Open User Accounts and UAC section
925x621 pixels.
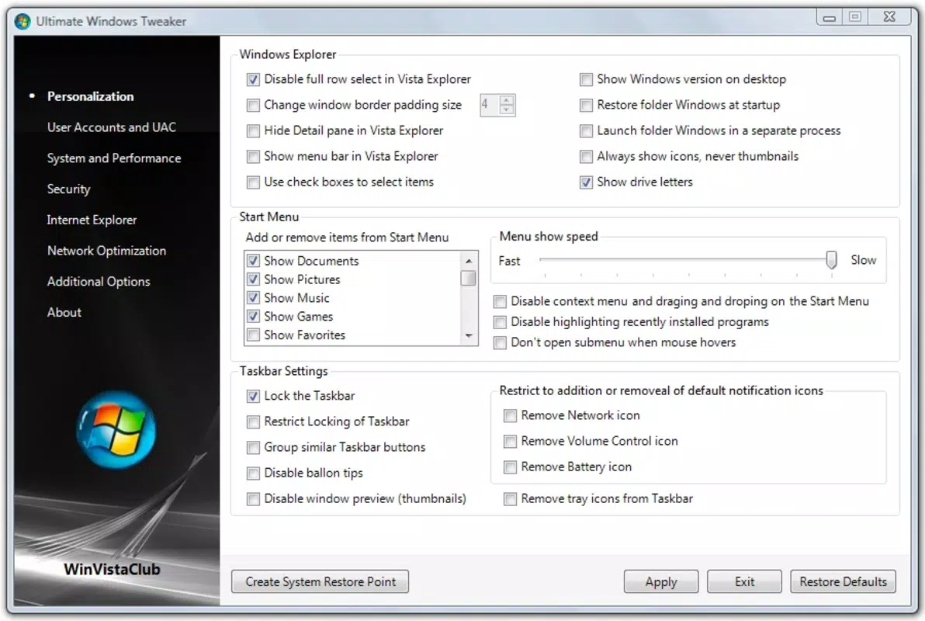112,127
